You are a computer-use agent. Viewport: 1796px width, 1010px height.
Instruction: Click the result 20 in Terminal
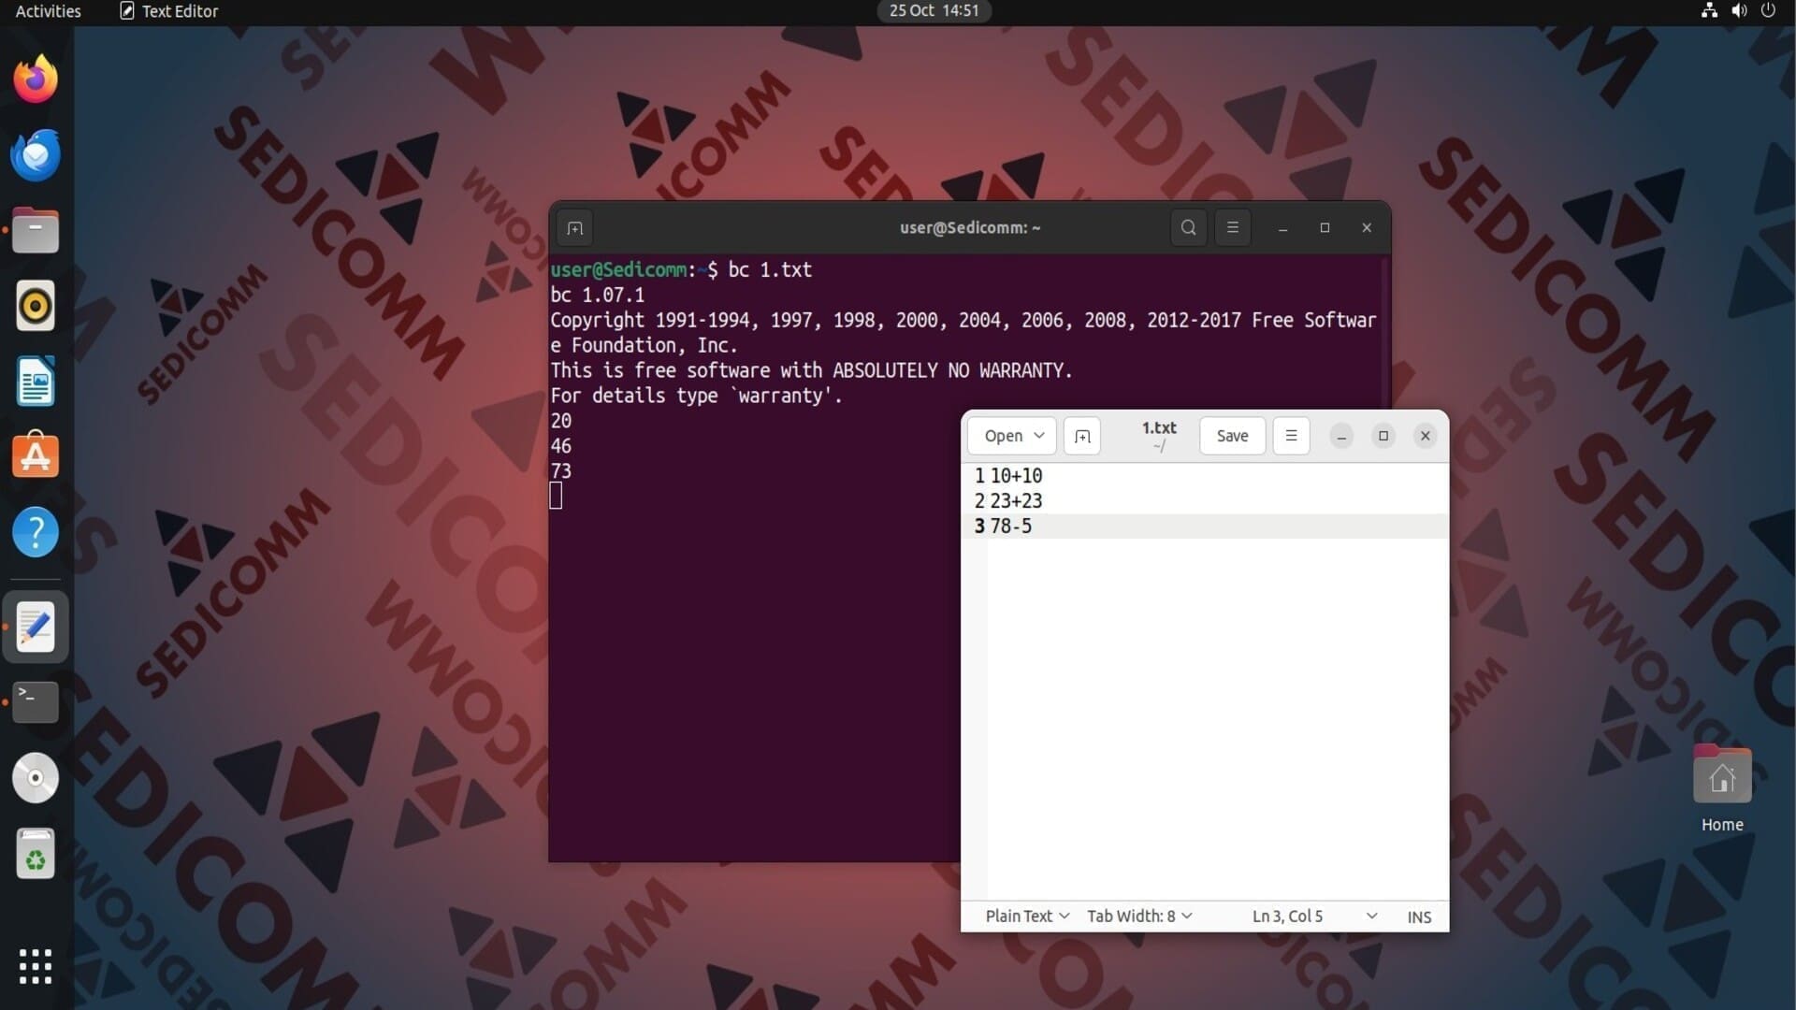coord(560,421)
